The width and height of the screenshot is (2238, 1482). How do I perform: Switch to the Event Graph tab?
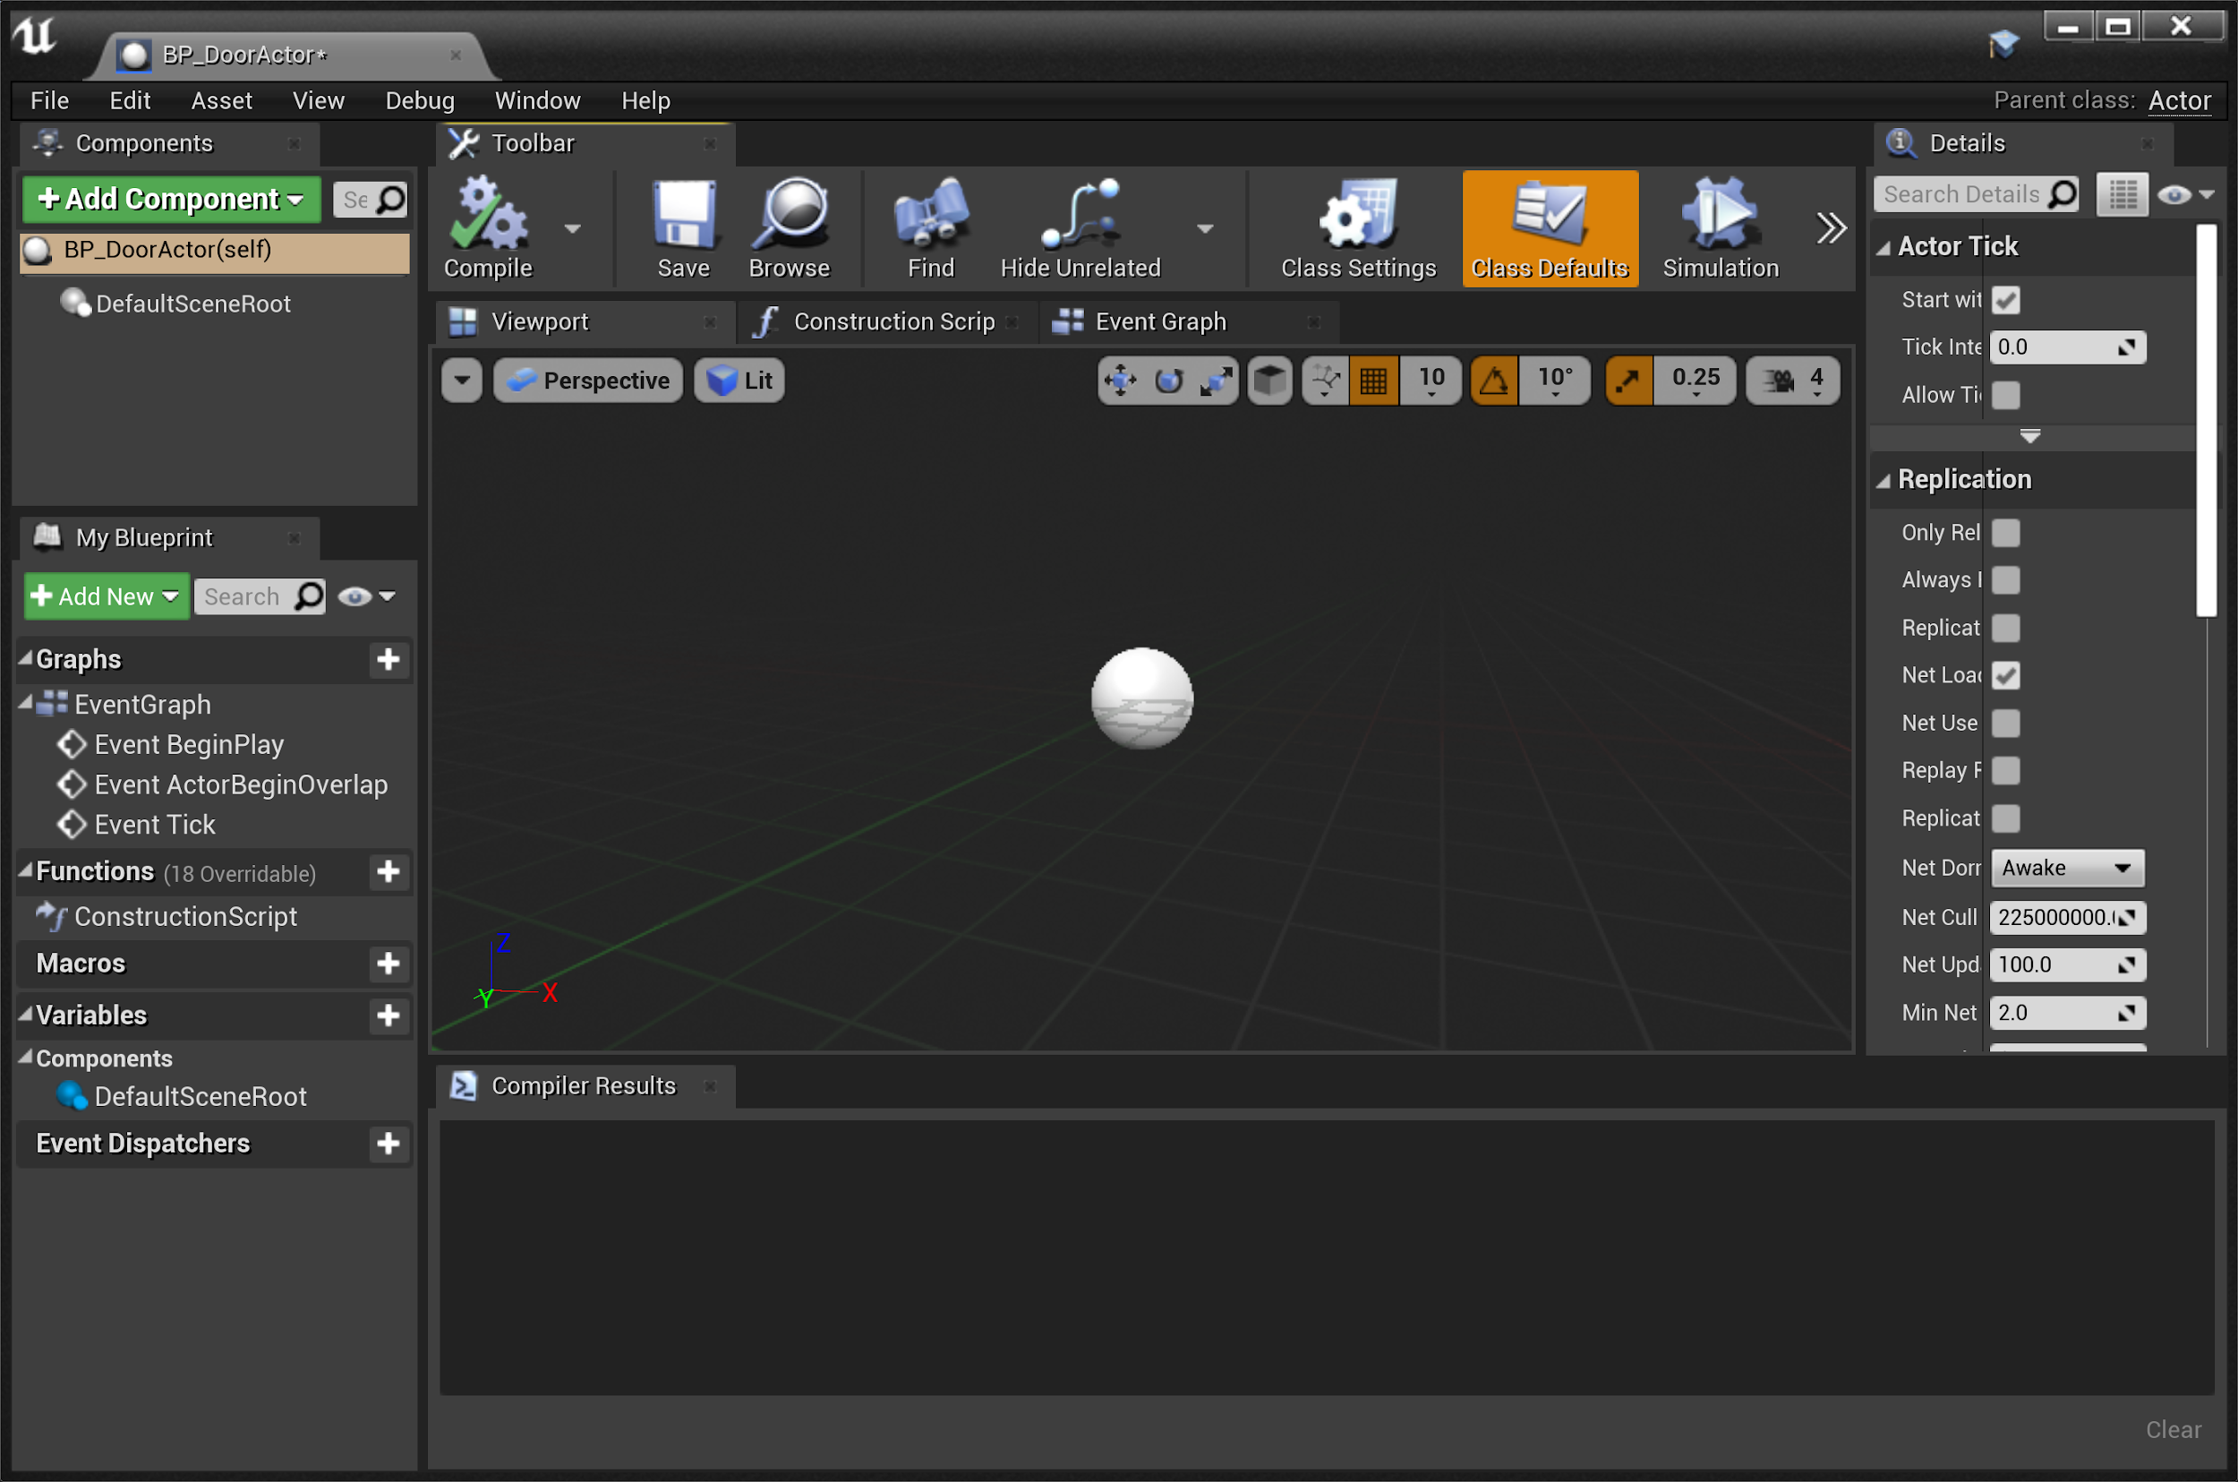pos(1160,322)
